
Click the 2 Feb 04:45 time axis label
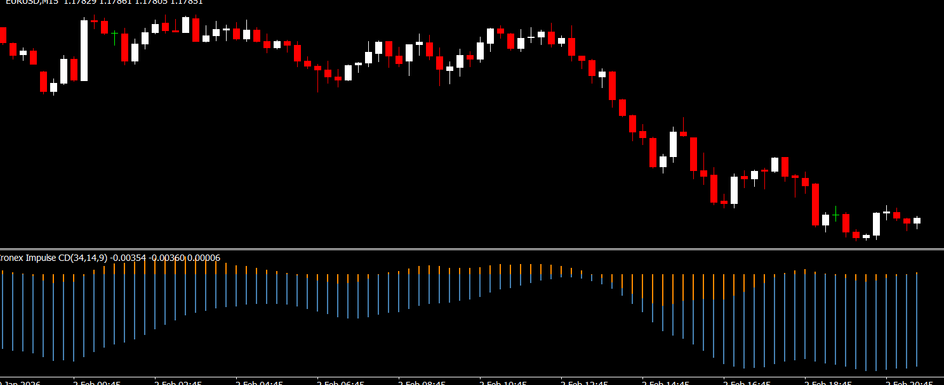(x=259, y=382)
